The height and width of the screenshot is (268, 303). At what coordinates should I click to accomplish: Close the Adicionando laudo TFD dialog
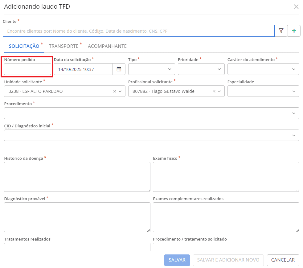296,7
